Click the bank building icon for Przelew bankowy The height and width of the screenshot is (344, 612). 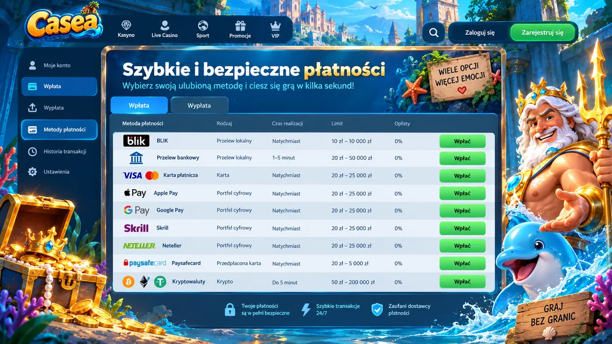[136, 157]
